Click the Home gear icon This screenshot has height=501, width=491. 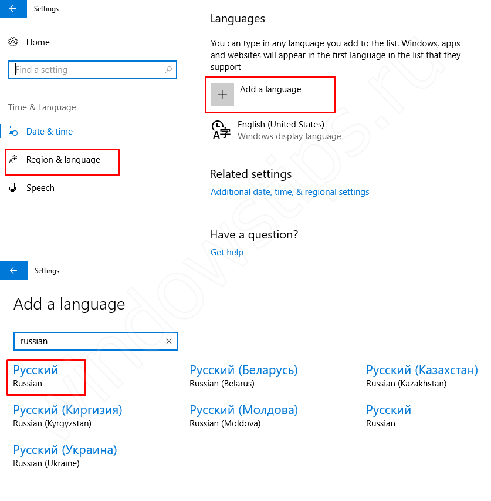[x=13, y=42]
